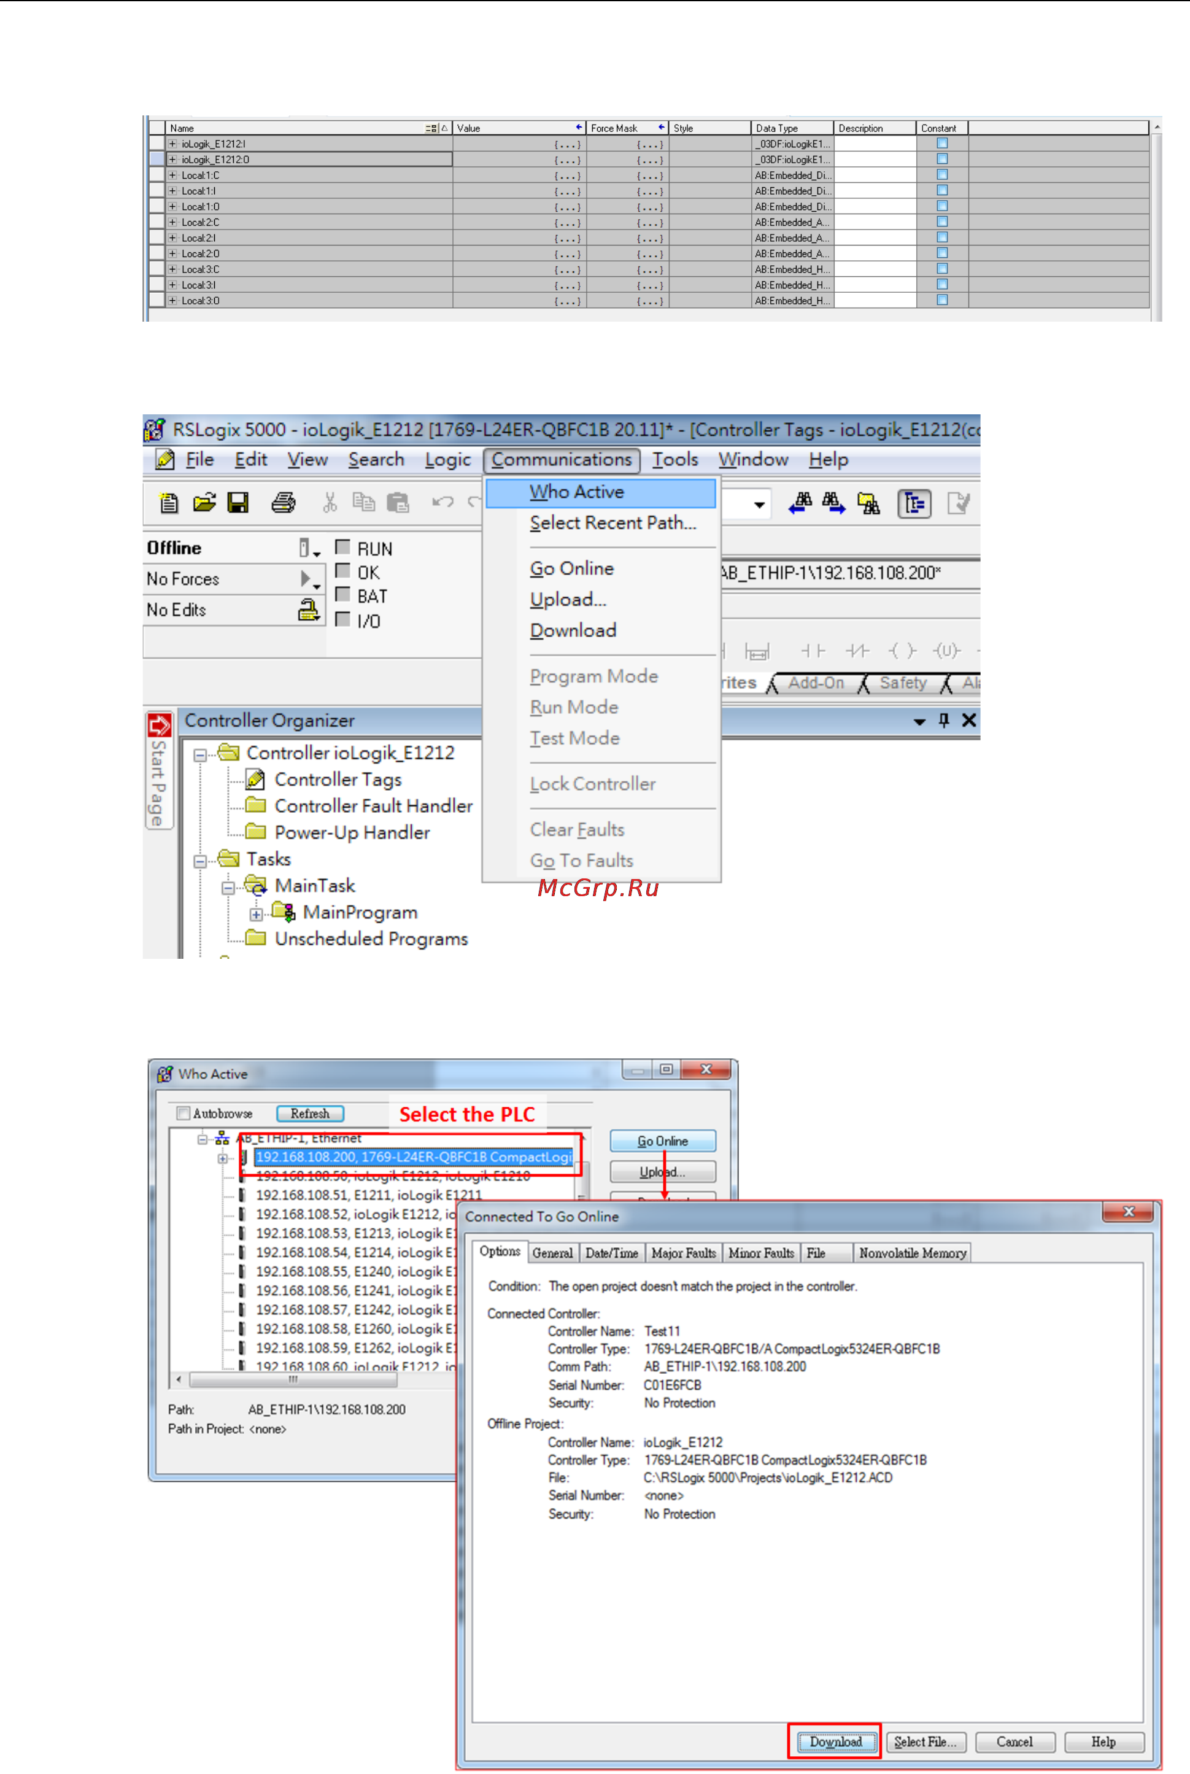Click the tag table scrollbar up arrow
The width and height of the screenshot is (1190, 1774).
coord(1157,127)
